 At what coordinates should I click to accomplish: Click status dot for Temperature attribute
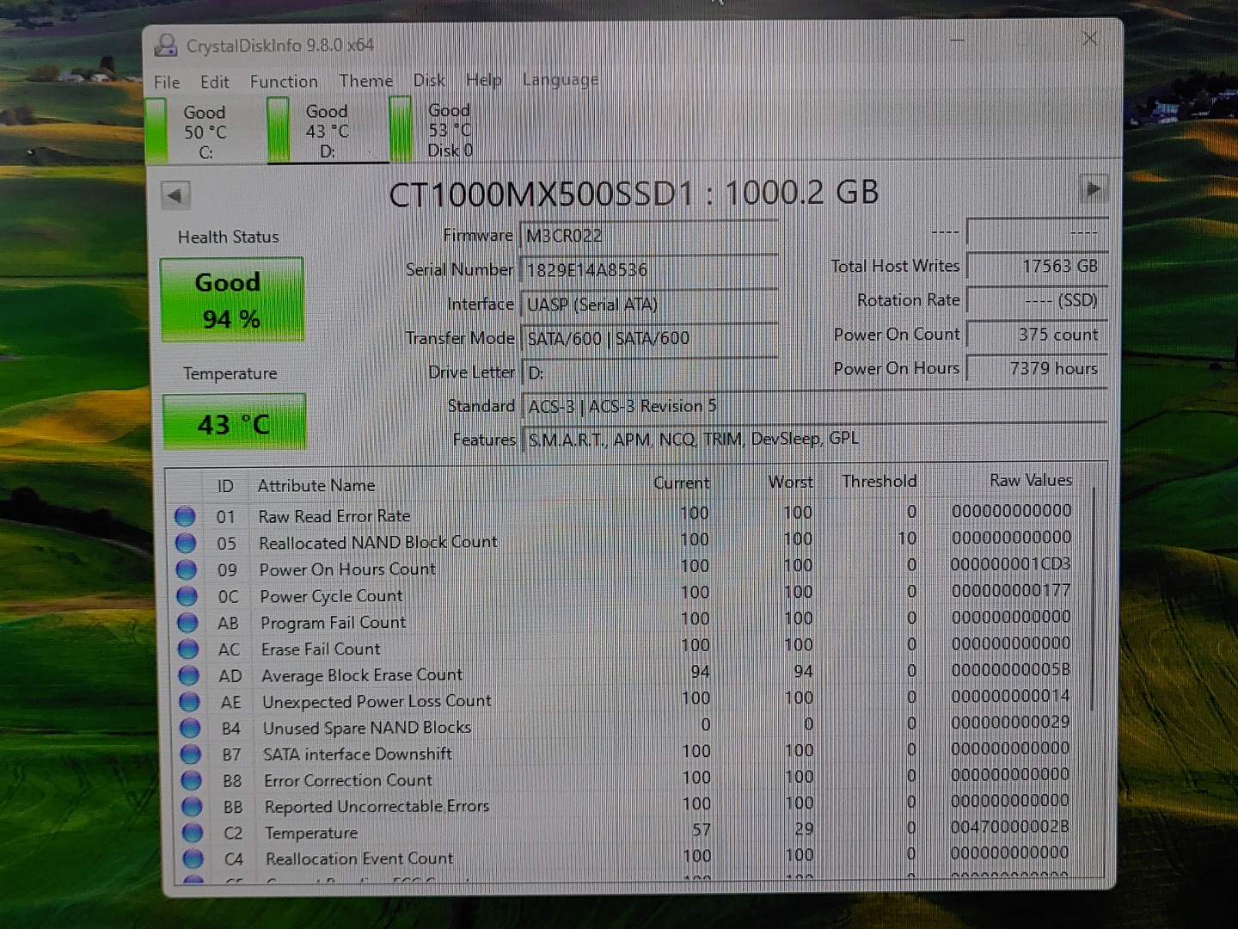point(193,833)
